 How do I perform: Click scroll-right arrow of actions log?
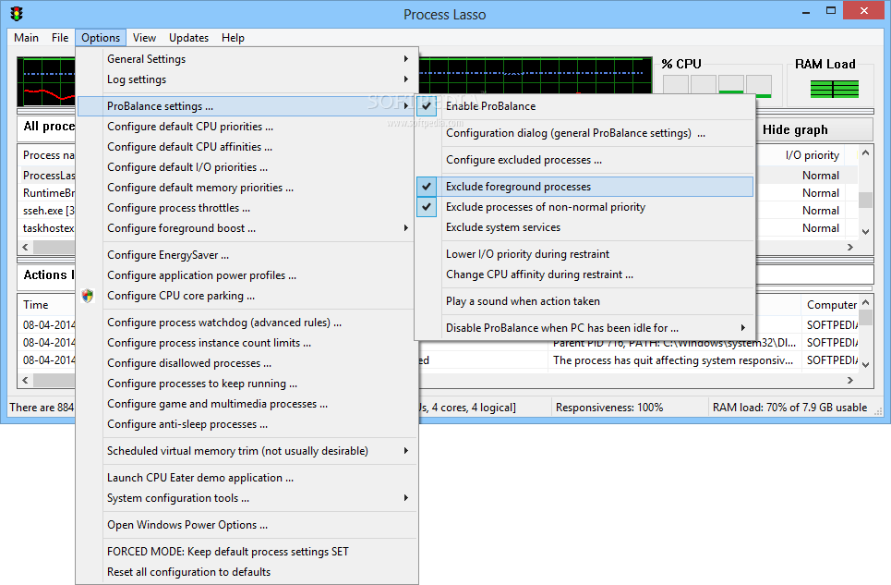pos(850,380)
